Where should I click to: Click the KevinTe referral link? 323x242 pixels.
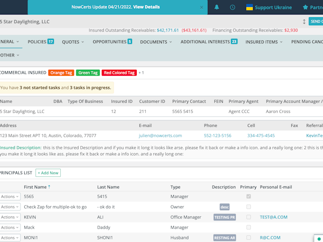pos(314,136)
